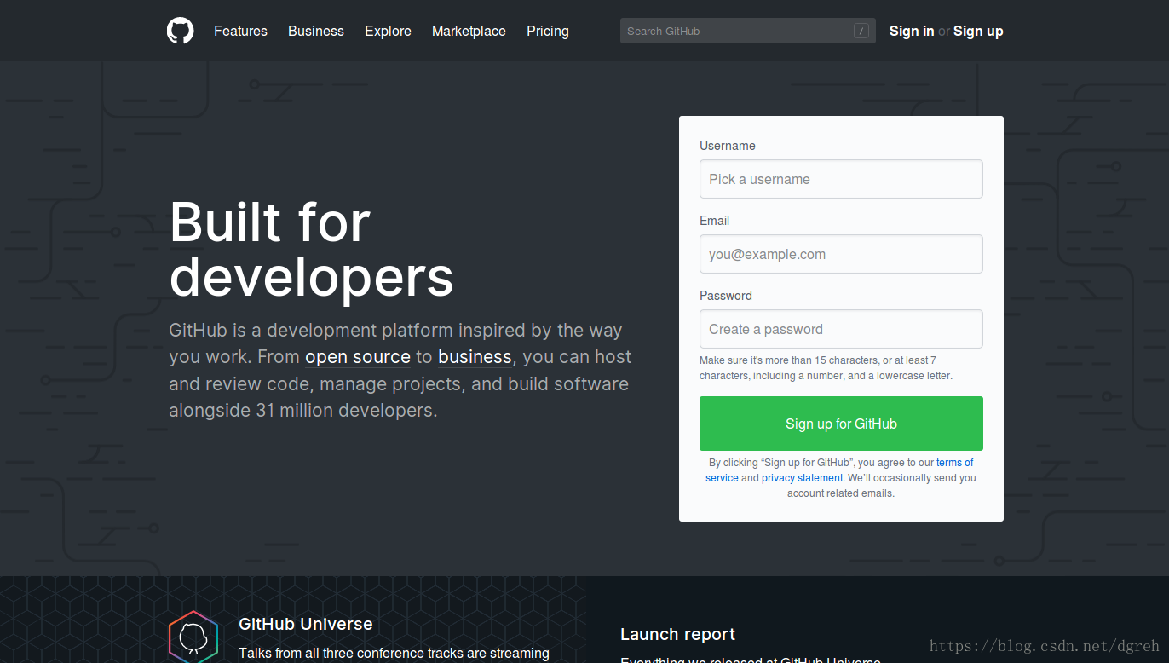Click the Email label
The image size is (1169, 663).
coord(714,221)
